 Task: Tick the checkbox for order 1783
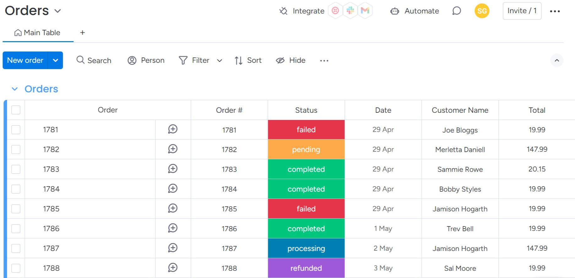pos(16,169)
